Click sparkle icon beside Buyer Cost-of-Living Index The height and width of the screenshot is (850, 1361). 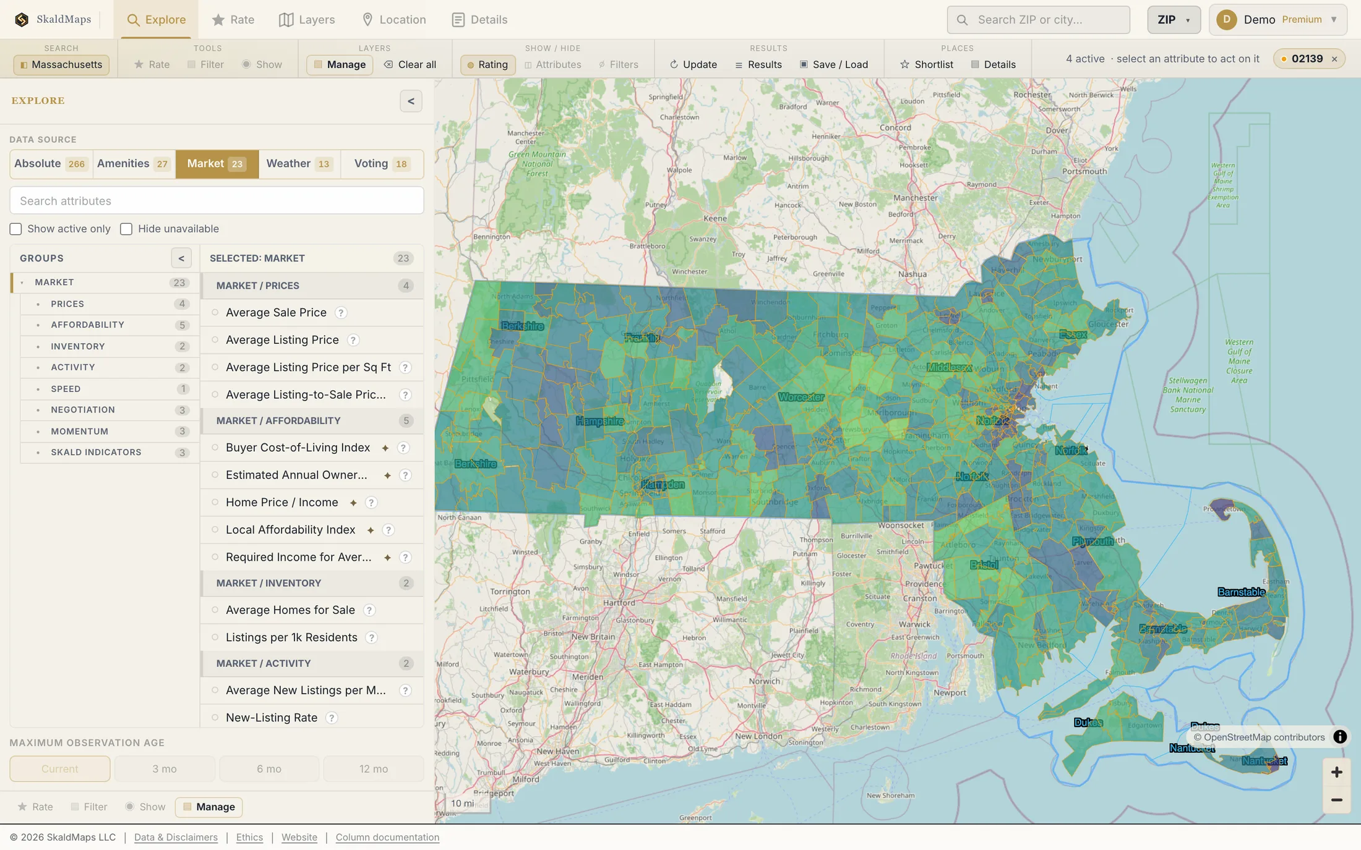tap(385, 448)
